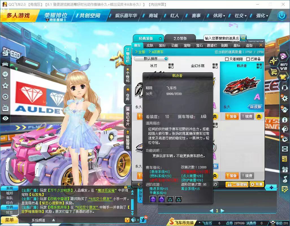Open the envelope mail icon
290x226 pixels.
coord(285,149)
